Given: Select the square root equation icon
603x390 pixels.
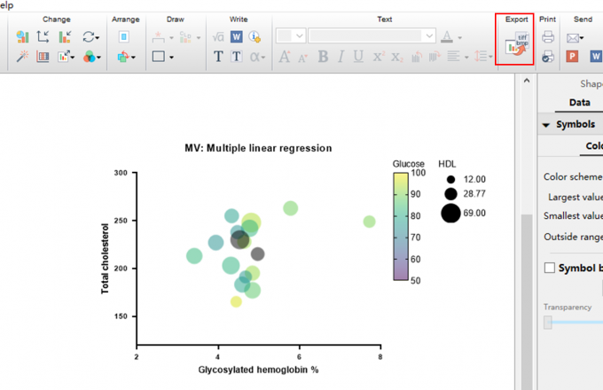Looking at the screenshot, I should pyautogui.click(x=218, y=37).
